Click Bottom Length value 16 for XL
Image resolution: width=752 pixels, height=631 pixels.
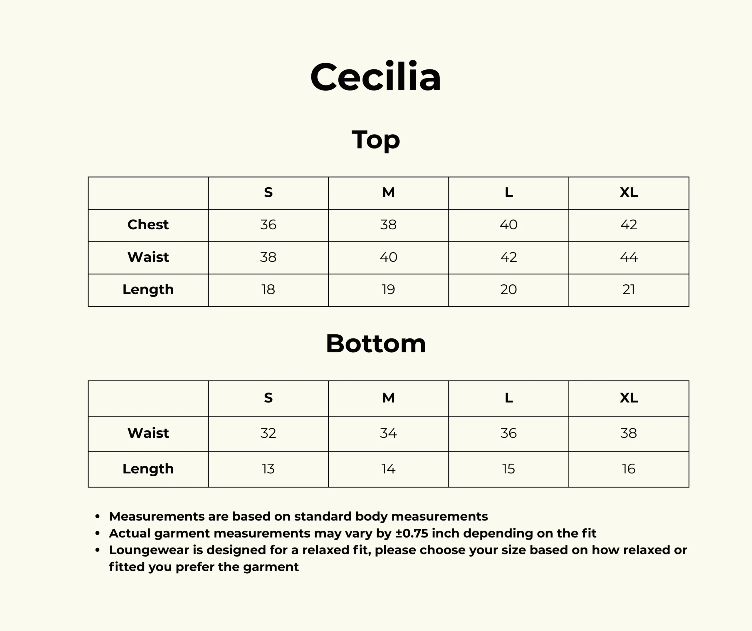628,469
